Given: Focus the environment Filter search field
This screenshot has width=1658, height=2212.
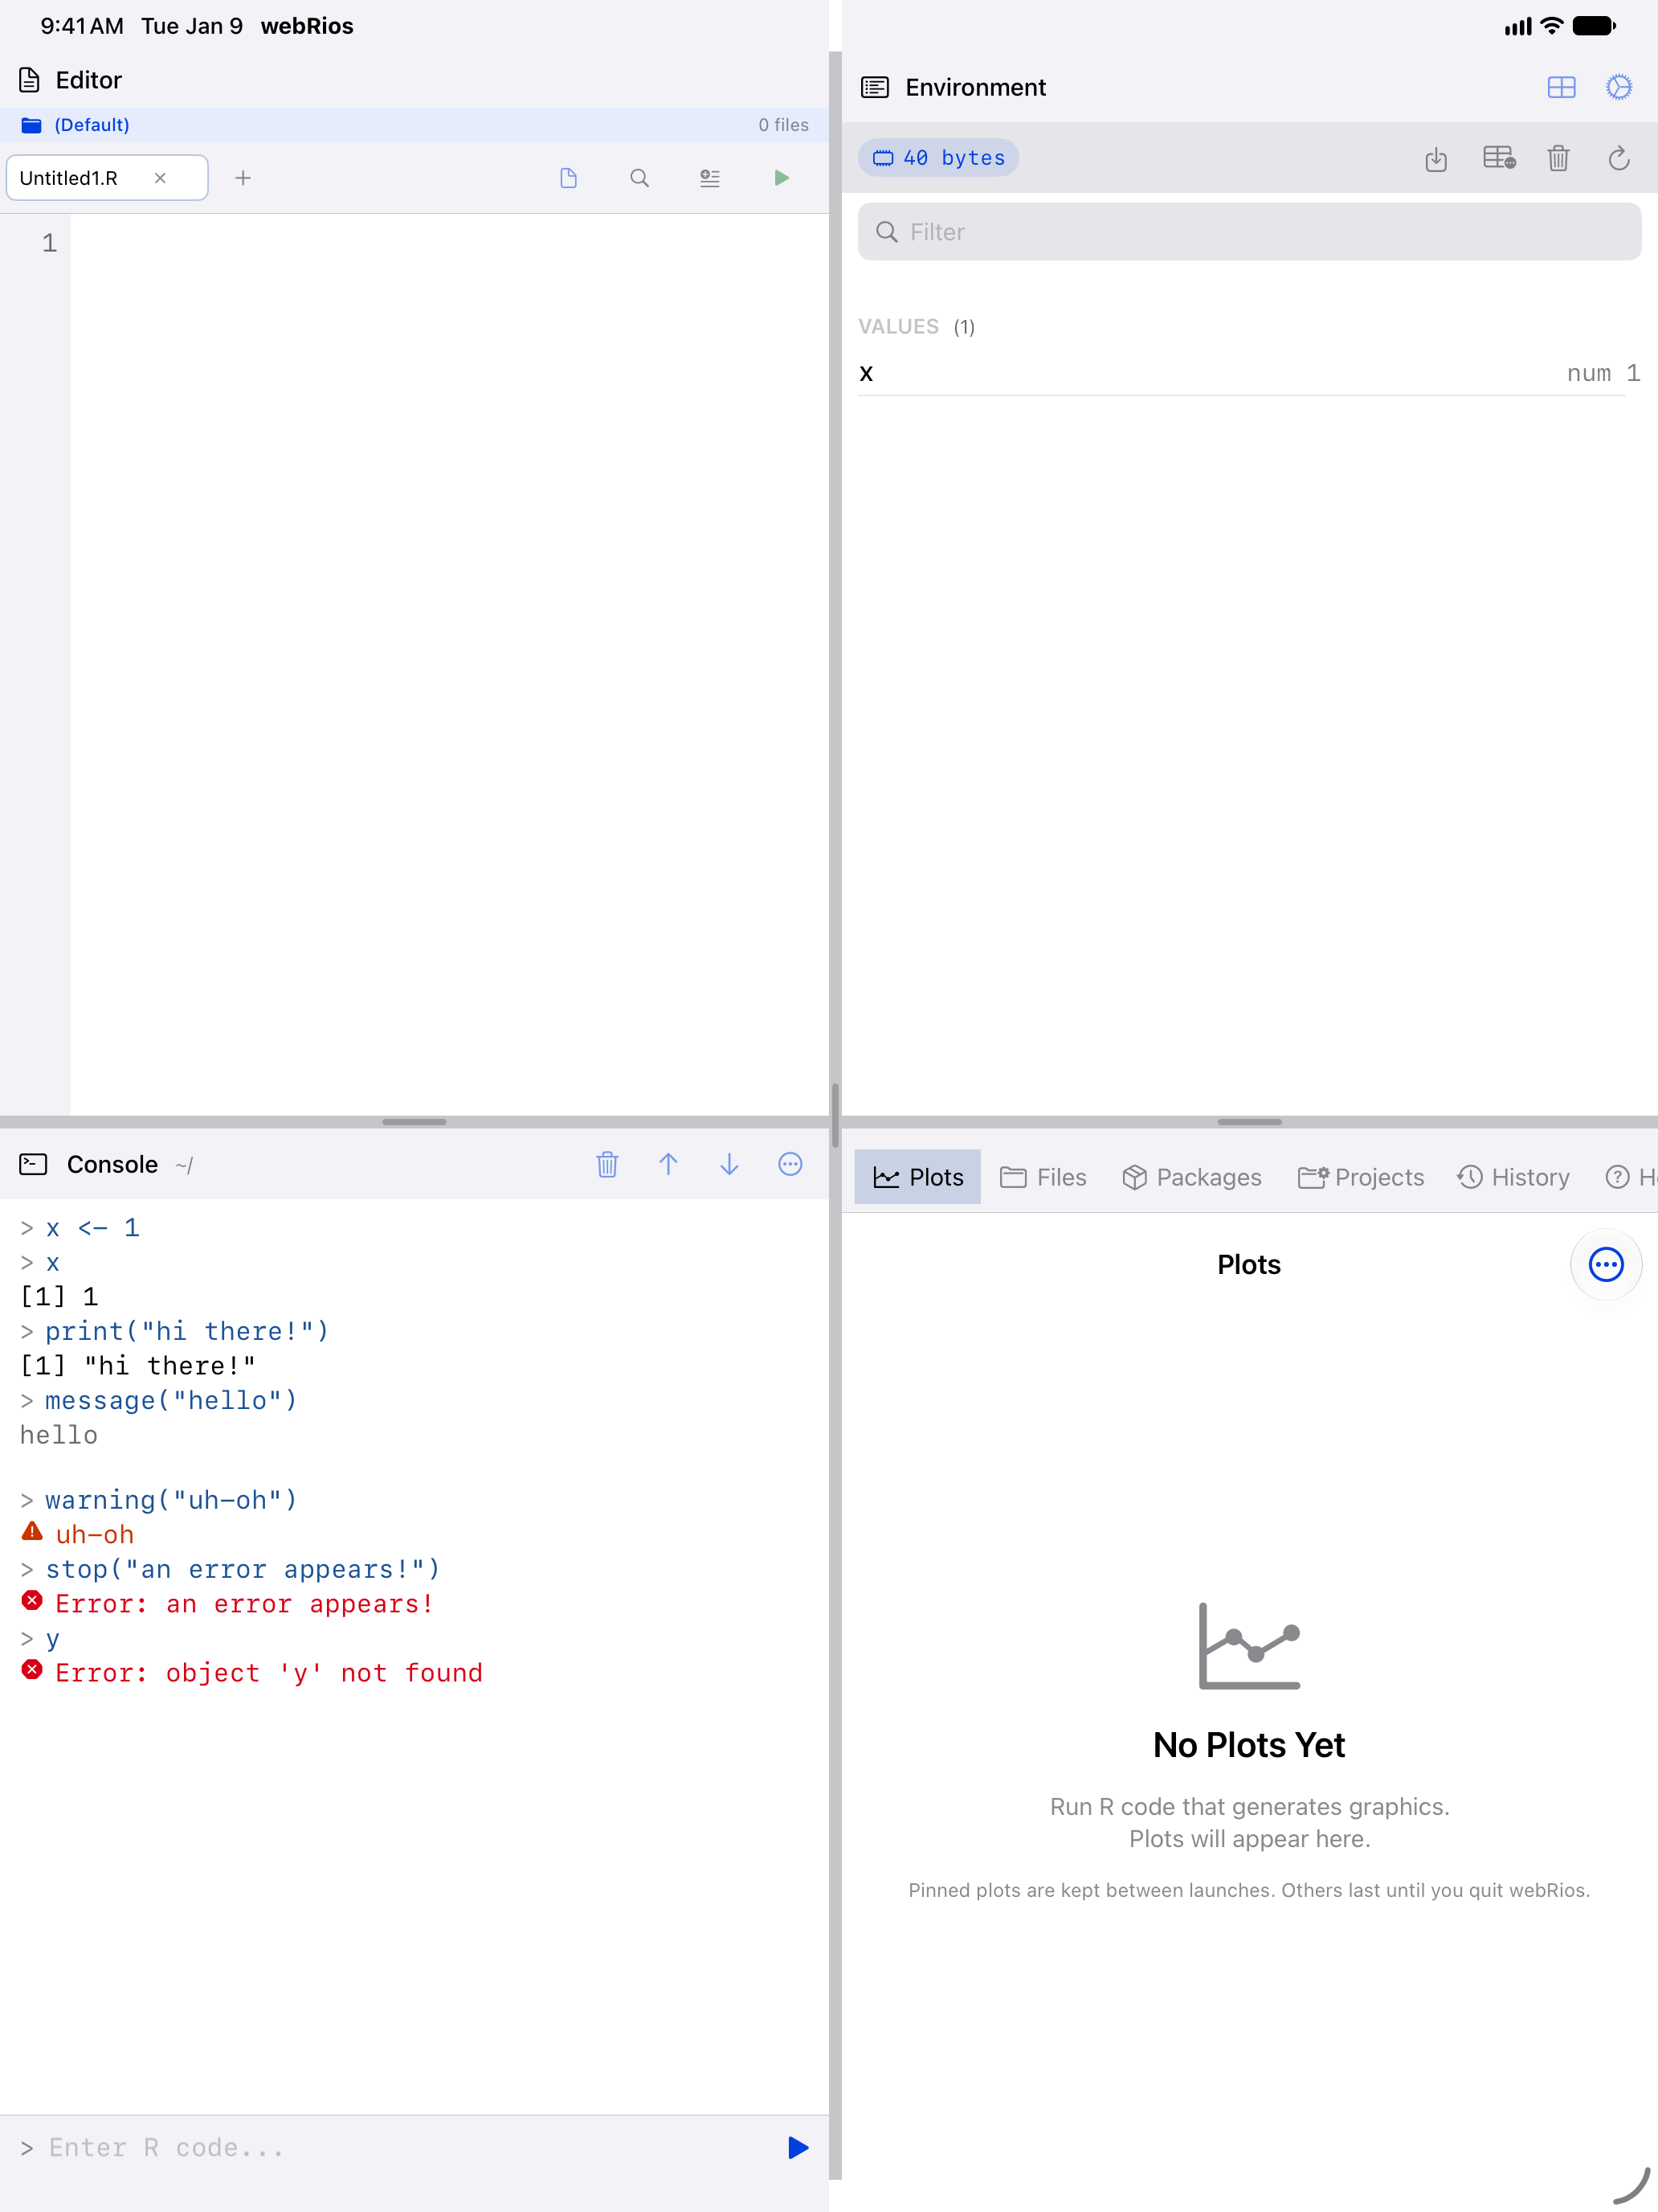Looking at the screenshot, I should [x=1249, y=232].
